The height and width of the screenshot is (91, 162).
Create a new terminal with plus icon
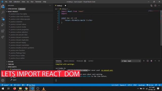click(x=144, y=61)
